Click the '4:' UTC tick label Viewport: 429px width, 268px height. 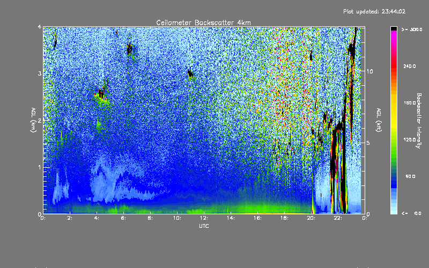coord(97,218)
